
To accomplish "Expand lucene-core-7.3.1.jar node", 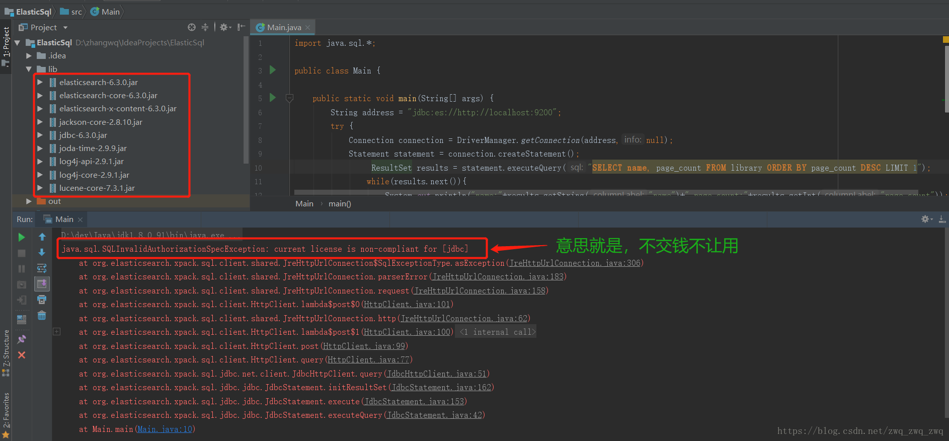I will 40,188.
